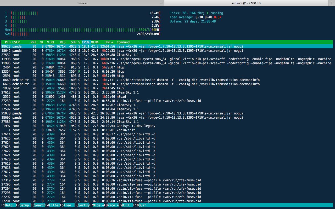This screenshot has height=209, width=335.
Task: Click the Tasks 88, 164 thr readout
Action: [196, 13]
